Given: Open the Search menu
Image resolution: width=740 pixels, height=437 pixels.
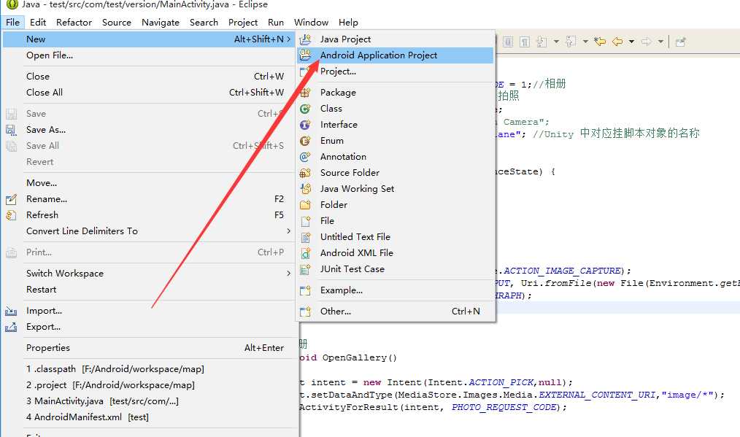Looking at the screenshot, I should click(204, 22).
